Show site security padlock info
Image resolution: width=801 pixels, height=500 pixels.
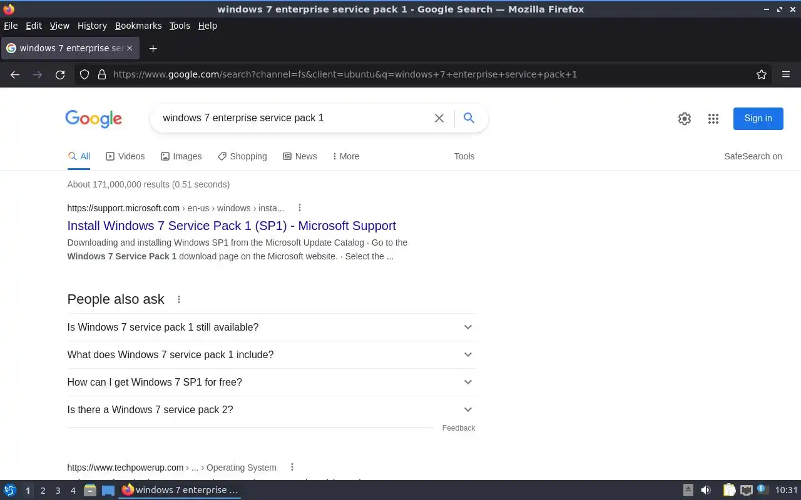[102, 74]
